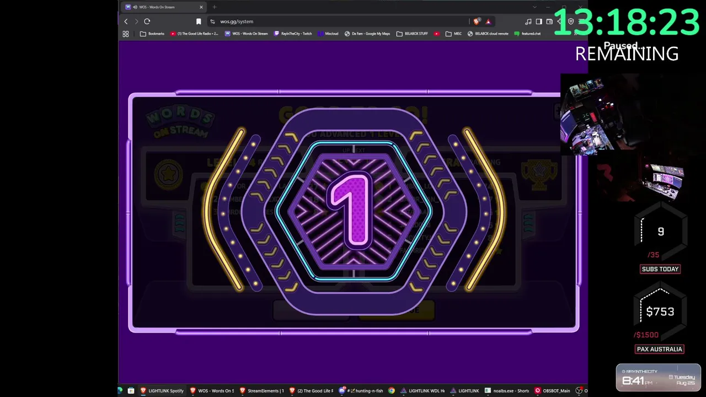The image size is (706, 397).
Task: Open LIGHTLINK WDL taskbar window
Action: 422,391
